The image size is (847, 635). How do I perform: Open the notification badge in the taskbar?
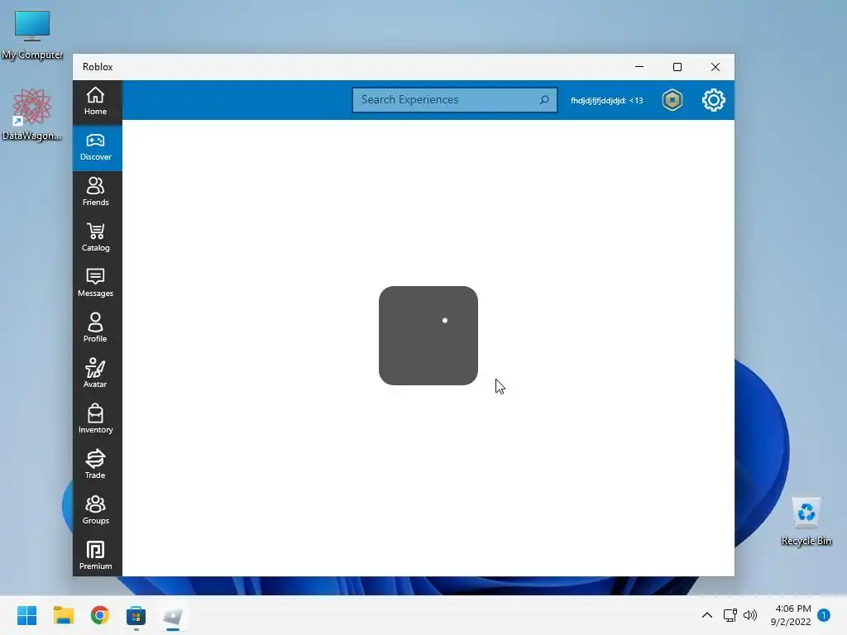(824, 615)
